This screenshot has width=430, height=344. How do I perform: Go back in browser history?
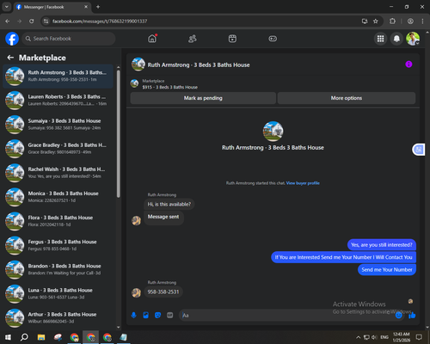click(x=8, y=21)
